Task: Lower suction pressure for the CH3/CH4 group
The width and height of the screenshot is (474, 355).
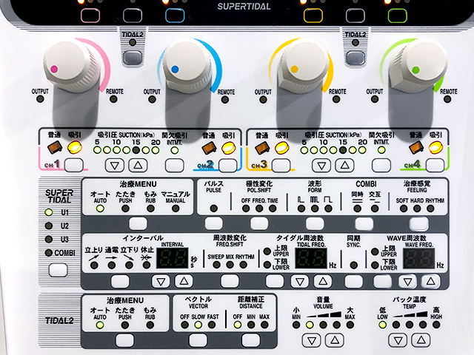Action: 321,166
